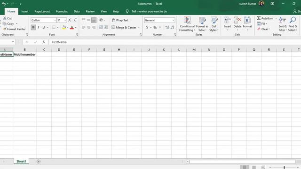
Task: Add a new sheet with plus icon
Action: click(39, 161)
